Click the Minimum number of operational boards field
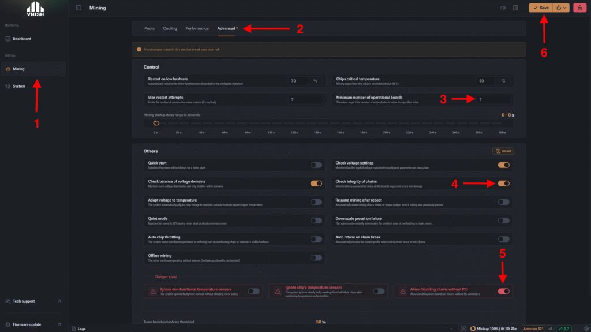This screenshot has height=332, width=591. tap(493, 99)
